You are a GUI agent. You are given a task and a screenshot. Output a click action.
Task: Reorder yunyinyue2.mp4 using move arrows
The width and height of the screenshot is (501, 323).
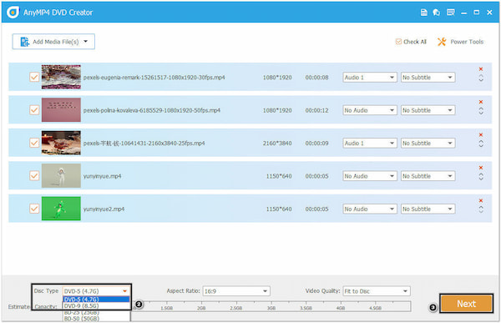pos(481,209)
